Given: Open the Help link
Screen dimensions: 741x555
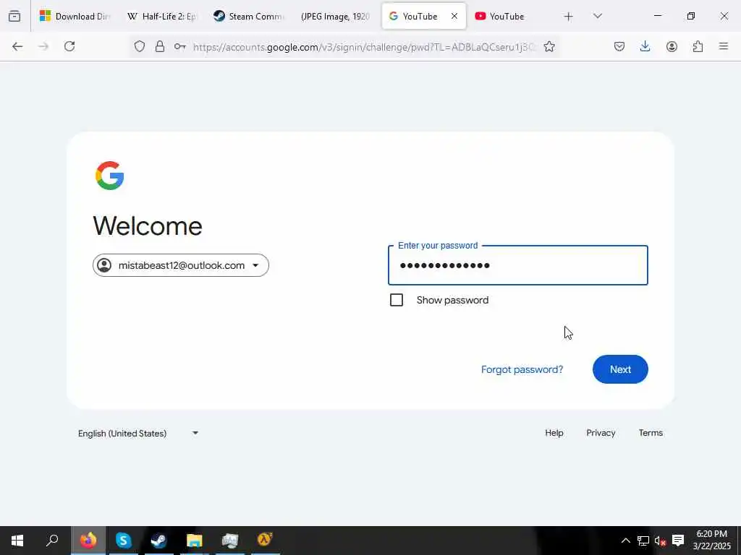Looking at the screenshot, I should tap(554, 433).
